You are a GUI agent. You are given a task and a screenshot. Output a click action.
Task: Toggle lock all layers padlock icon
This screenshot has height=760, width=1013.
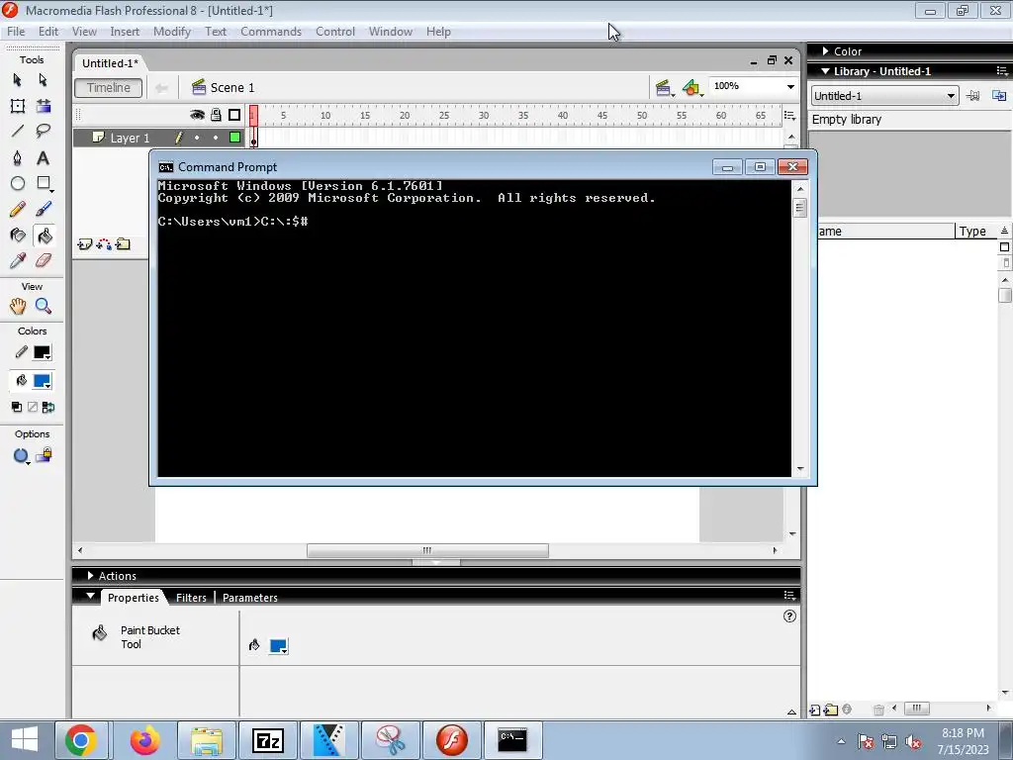pyautogui.click(x=216, y=115)
